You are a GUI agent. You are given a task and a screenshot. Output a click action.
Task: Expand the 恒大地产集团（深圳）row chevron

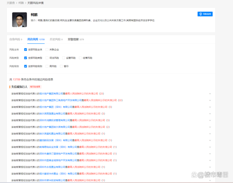pos(210,107)
